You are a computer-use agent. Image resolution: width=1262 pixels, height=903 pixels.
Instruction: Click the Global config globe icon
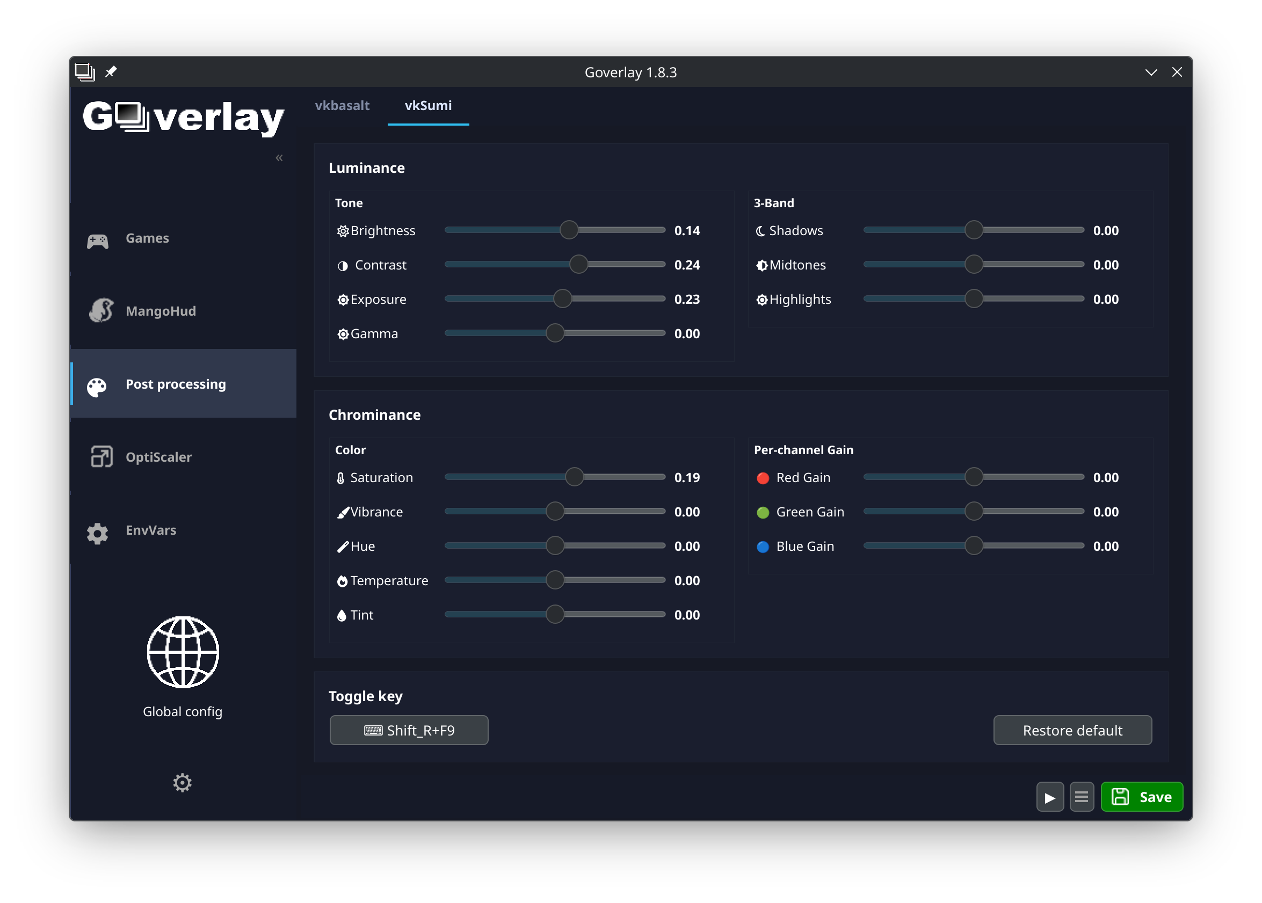click(183, 652)
